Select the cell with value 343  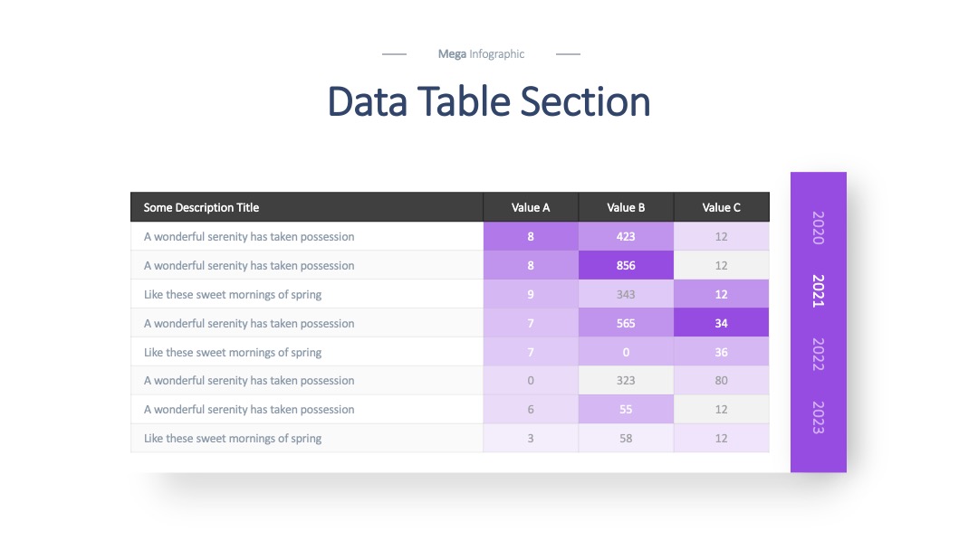[626, 294]
